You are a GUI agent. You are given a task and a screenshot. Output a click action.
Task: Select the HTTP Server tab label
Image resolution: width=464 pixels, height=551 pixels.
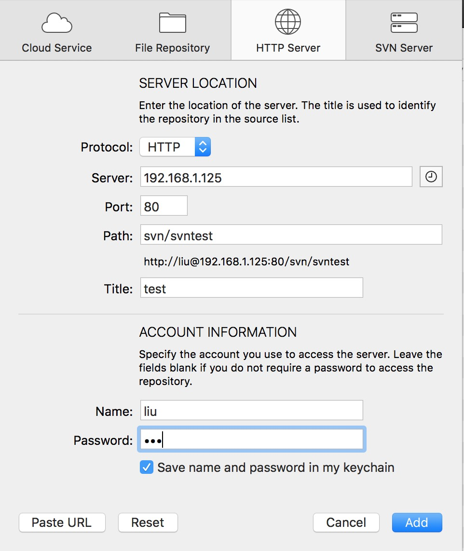coord(288,48)
